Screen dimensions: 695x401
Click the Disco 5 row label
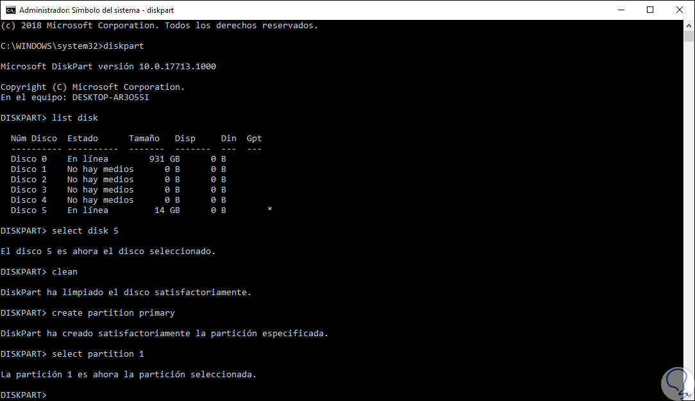coord(28,210)
